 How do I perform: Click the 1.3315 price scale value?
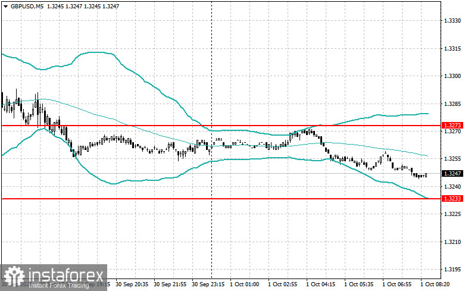[x=452, y=49]
